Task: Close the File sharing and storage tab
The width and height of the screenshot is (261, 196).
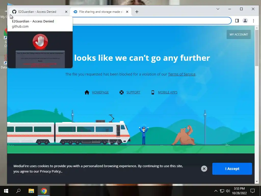Action: (127, 12)
